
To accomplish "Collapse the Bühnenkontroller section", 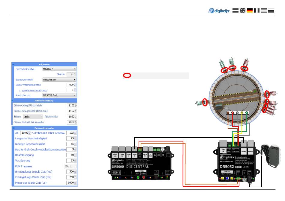I will pos(13,128).
